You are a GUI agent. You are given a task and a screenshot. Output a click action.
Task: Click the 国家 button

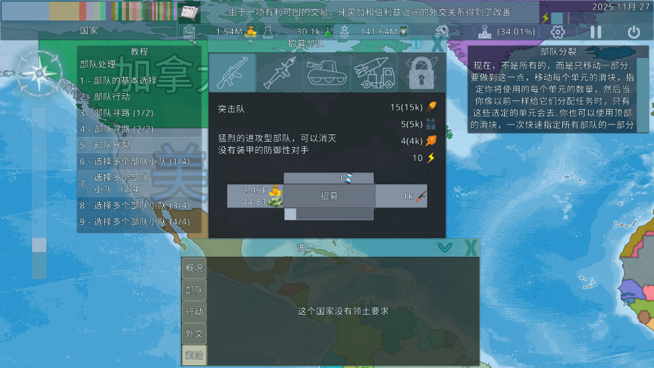pos(89,31)
